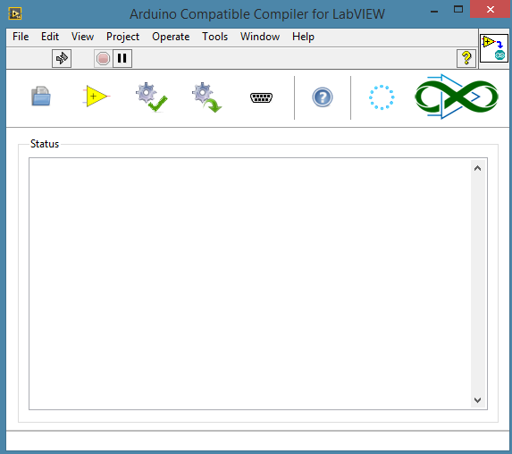Close the Arduino Compatible Compiler window
The width and height of the screenshot is (512, 454).
[491, 10]
